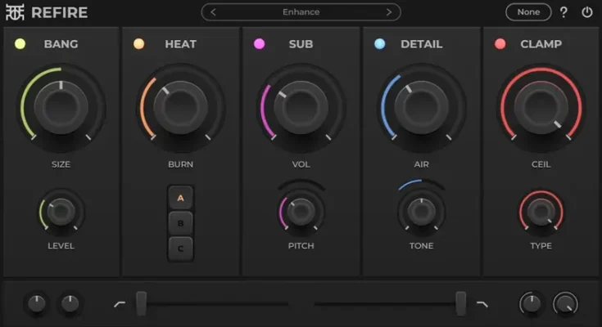Toggle the SUB module magenta LED
This screenshot has height=327, width=602.
(x=260, y=44)
